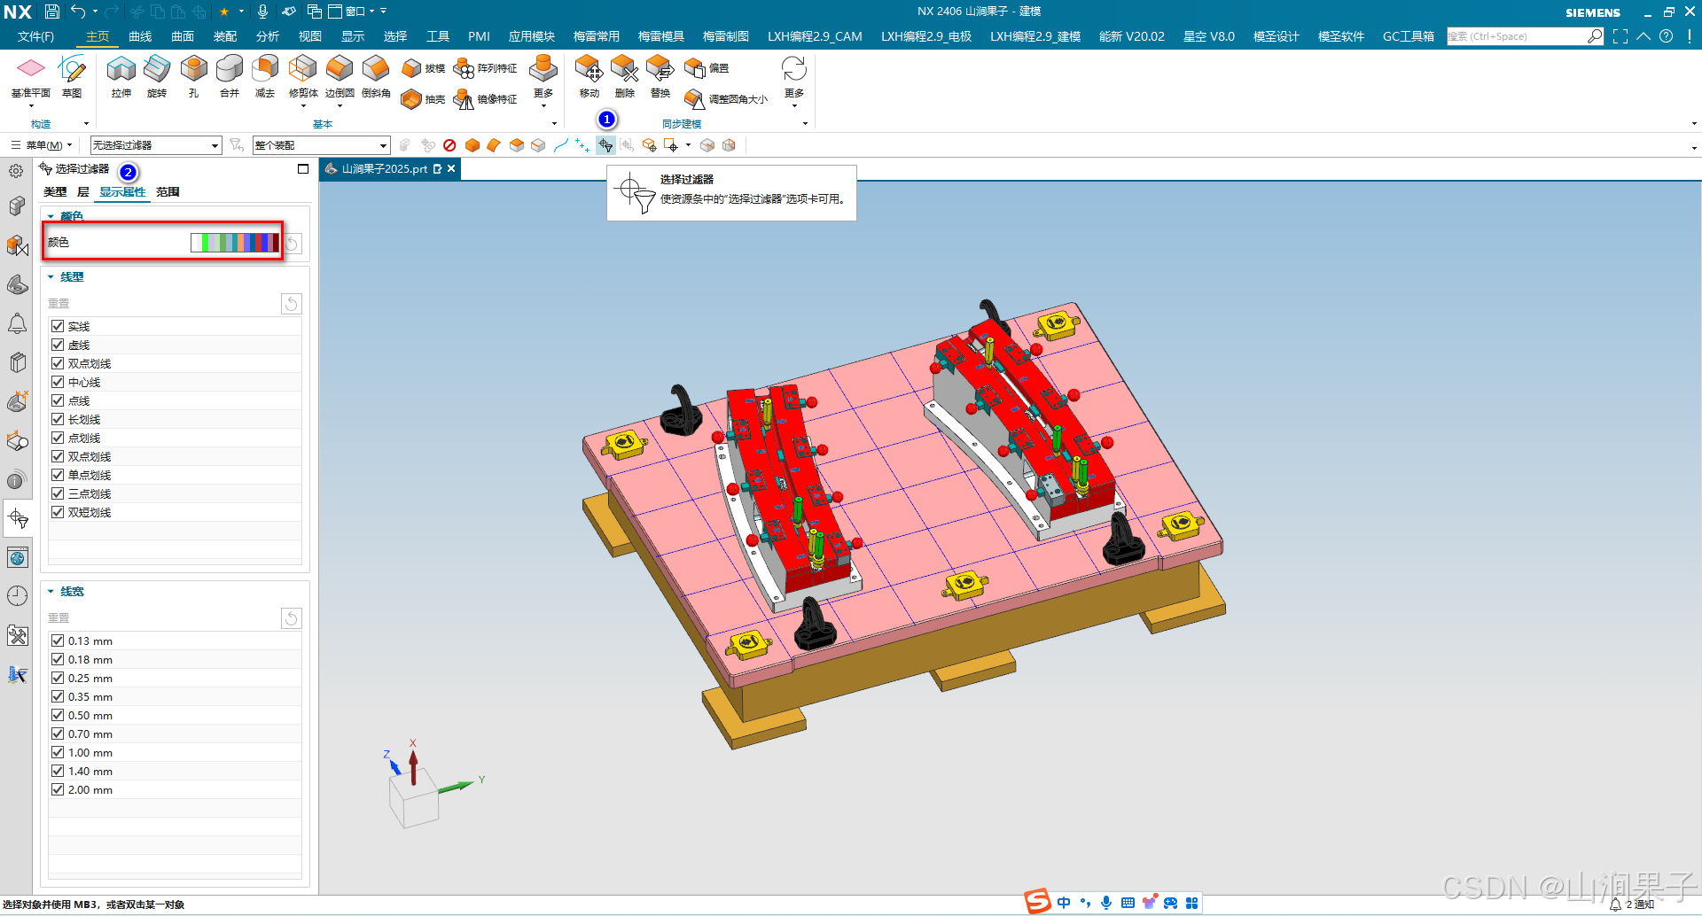Maximize the 选择过滤器 panel

303,168
